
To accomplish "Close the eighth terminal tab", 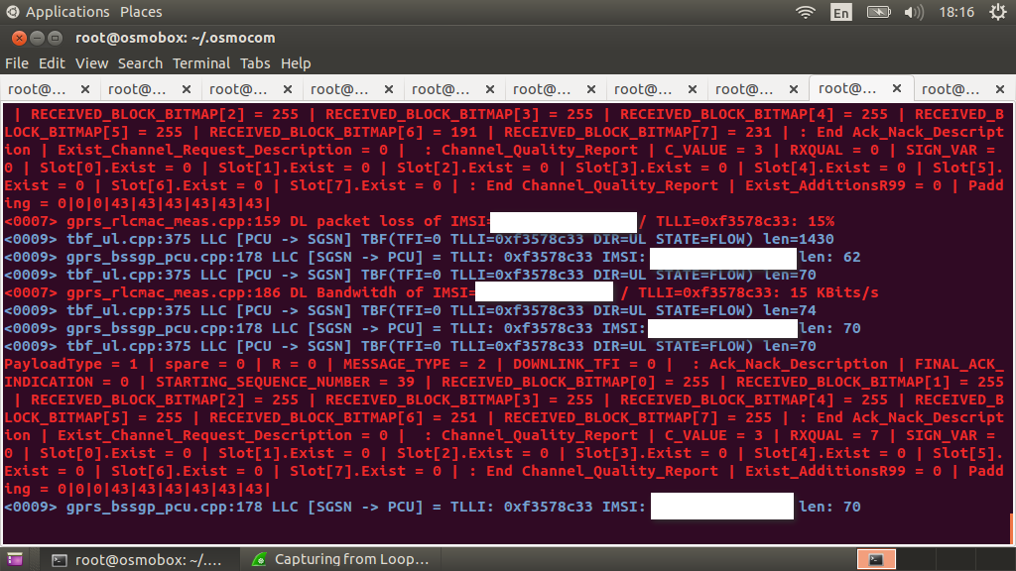I will 793,89.
